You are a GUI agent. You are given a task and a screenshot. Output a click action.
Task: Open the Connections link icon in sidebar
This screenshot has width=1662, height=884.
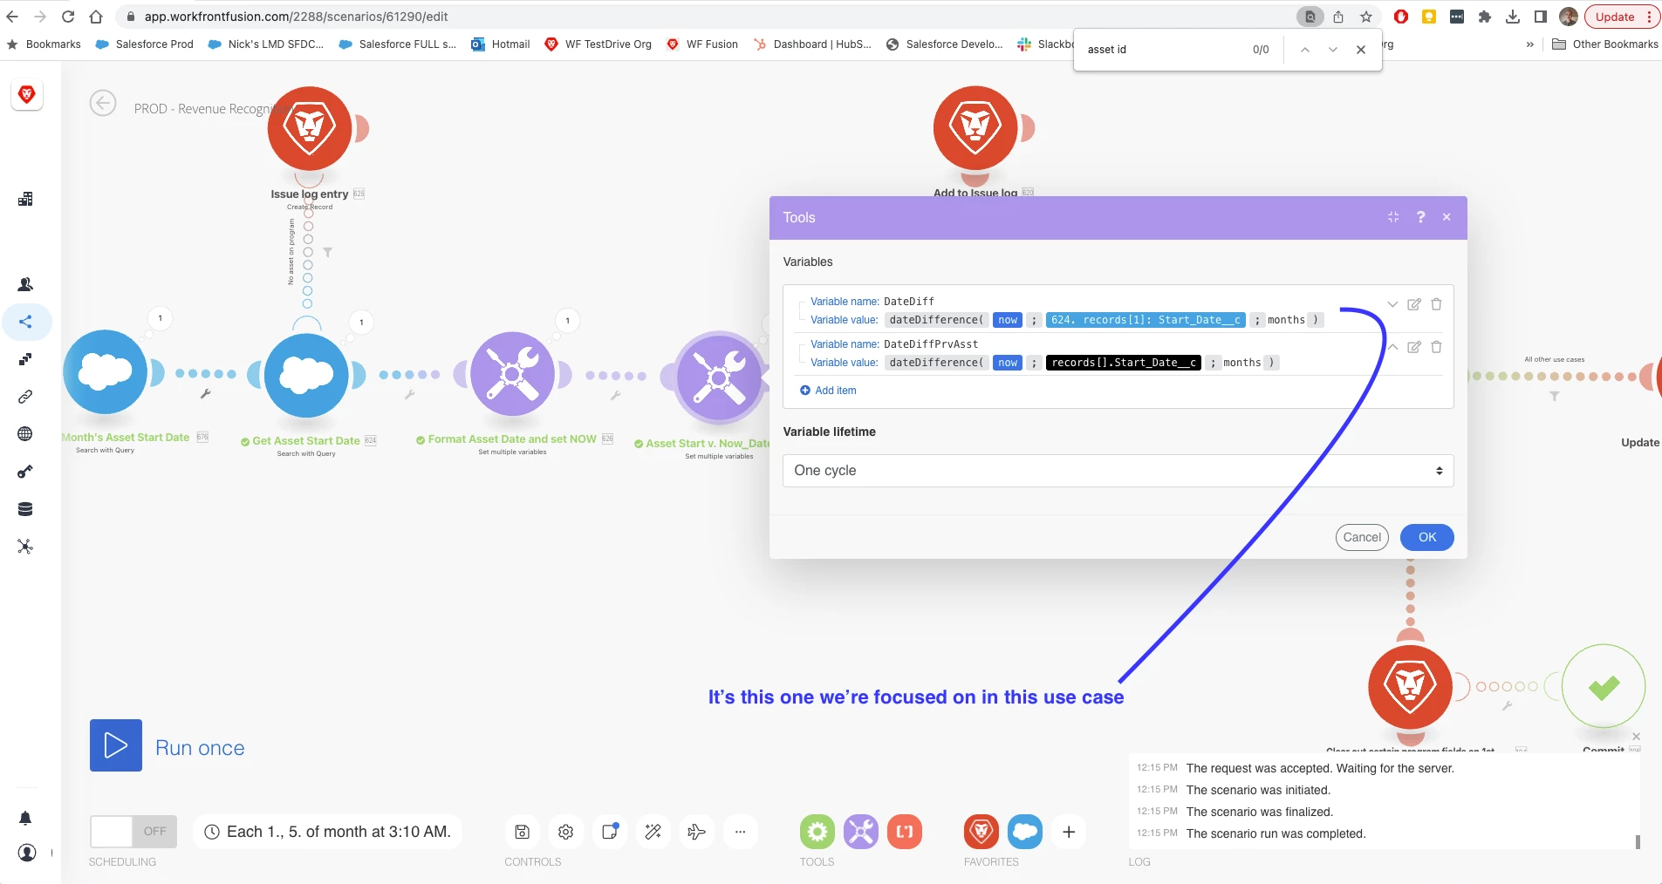(x=25, y=397)
